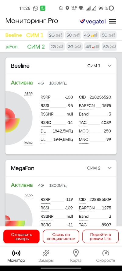Tap Активна status in MegaFon card

click(22, 185)
